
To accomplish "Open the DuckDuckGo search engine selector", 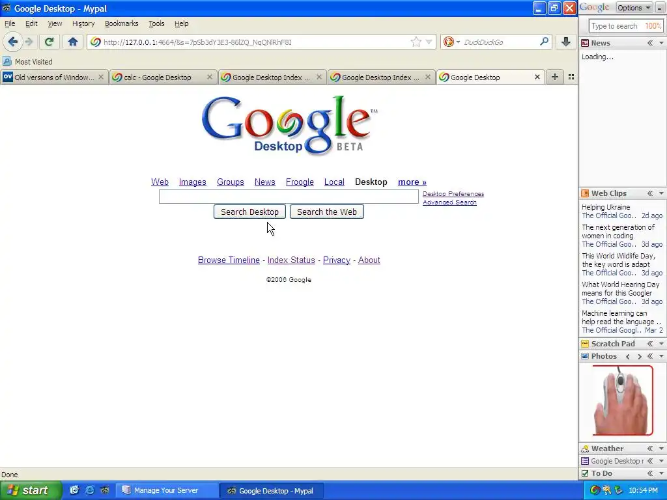I will (x=451, y=42).
